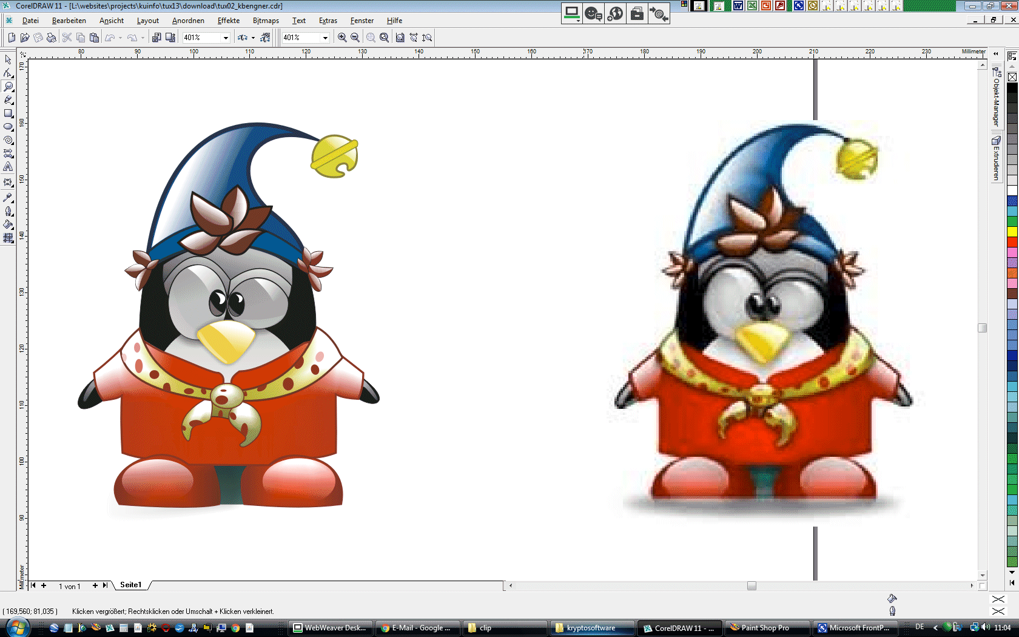Click the Import icon
Image resolution: width=1019 pixels, height=637 pixels.
click(156, 38)
